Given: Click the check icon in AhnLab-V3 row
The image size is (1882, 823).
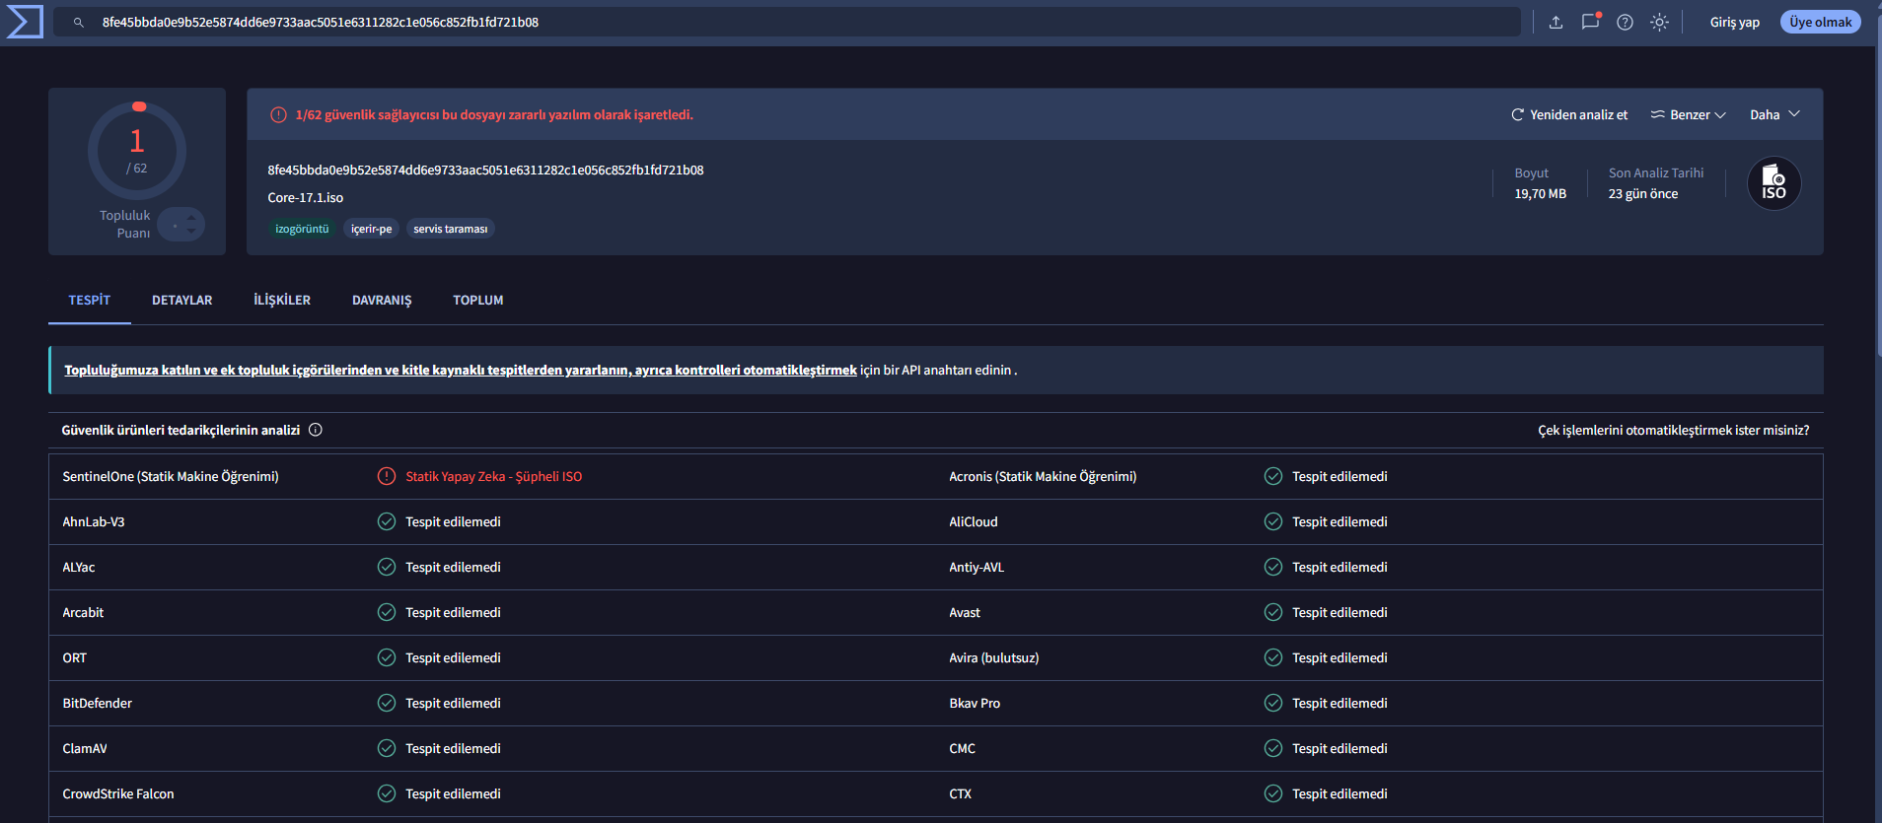Looking at the screenshot, I should pos(387,521).
